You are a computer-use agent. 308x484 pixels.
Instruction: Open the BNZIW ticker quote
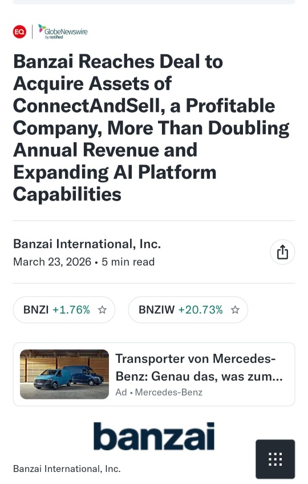[188, 310]
